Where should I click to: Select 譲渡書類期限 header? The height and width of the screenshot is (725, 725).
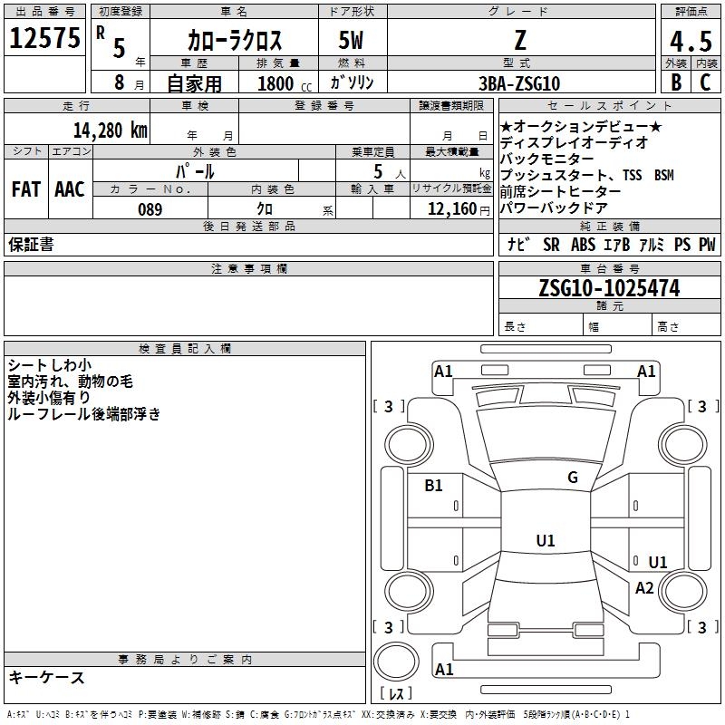451,105
